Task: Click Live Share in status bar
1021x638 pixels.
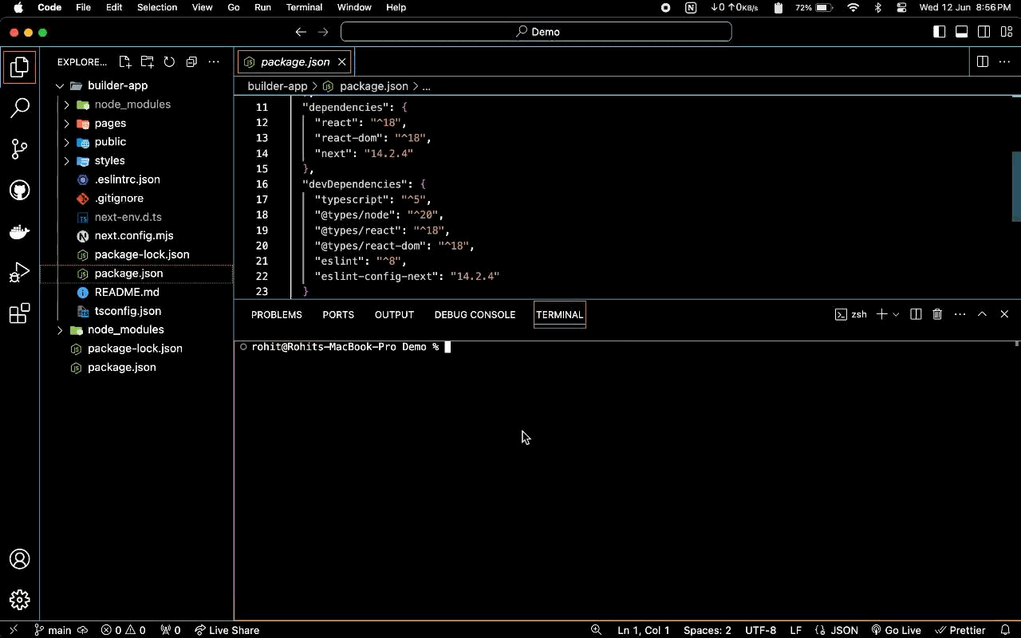Action: coord(227,630)
